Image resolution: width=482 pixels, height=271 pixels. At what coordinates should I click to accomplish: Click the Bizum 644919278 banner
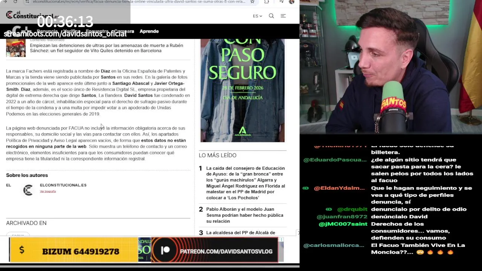click(x=73, y=250)
